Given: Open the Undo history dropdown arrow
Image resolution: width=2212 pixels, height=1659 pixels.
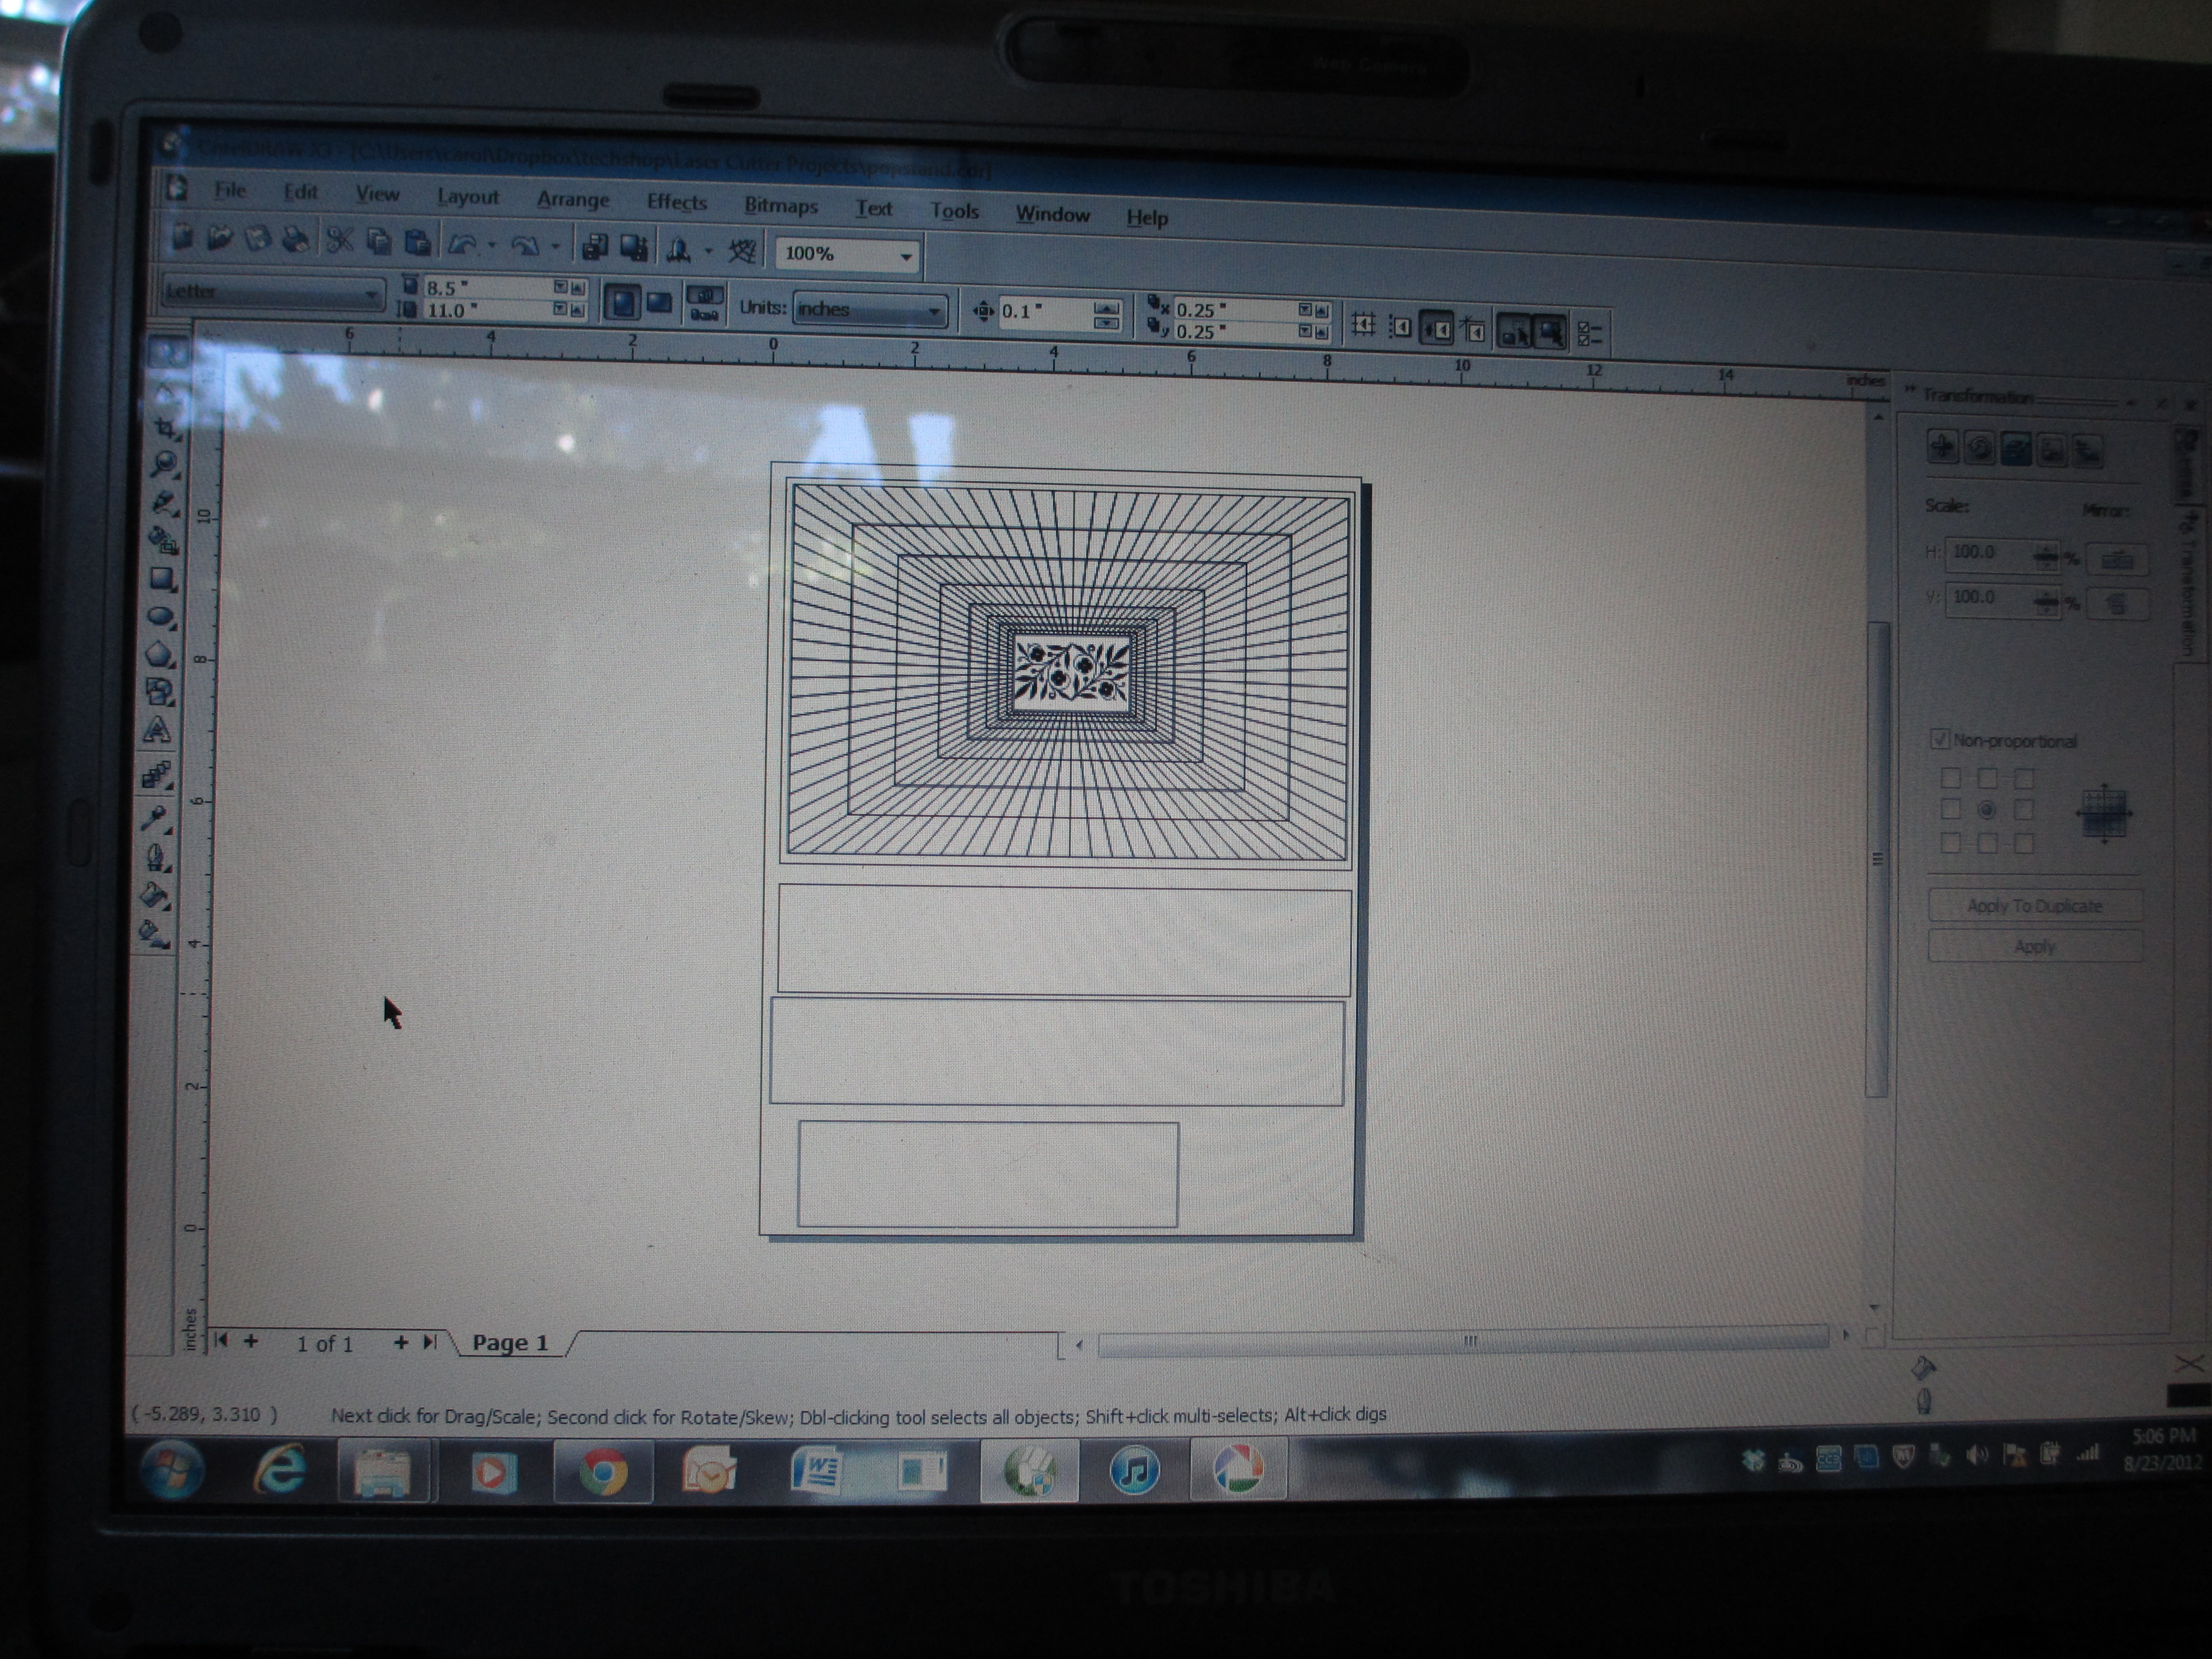Looking at the screenshot, I should 492,244.
